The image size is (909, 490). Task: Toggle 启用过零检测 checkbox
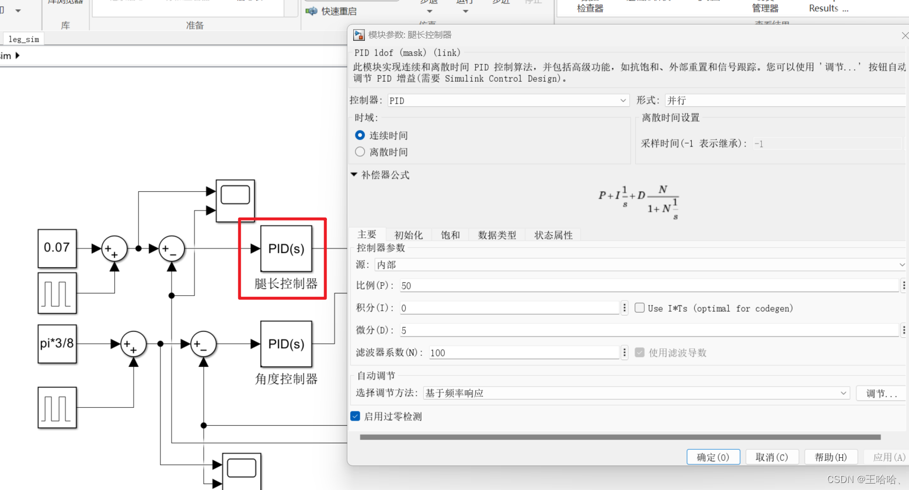pos(355,416)
